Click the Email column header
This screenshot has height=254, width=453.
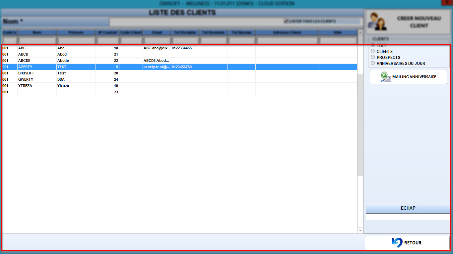tap(157, 33)
